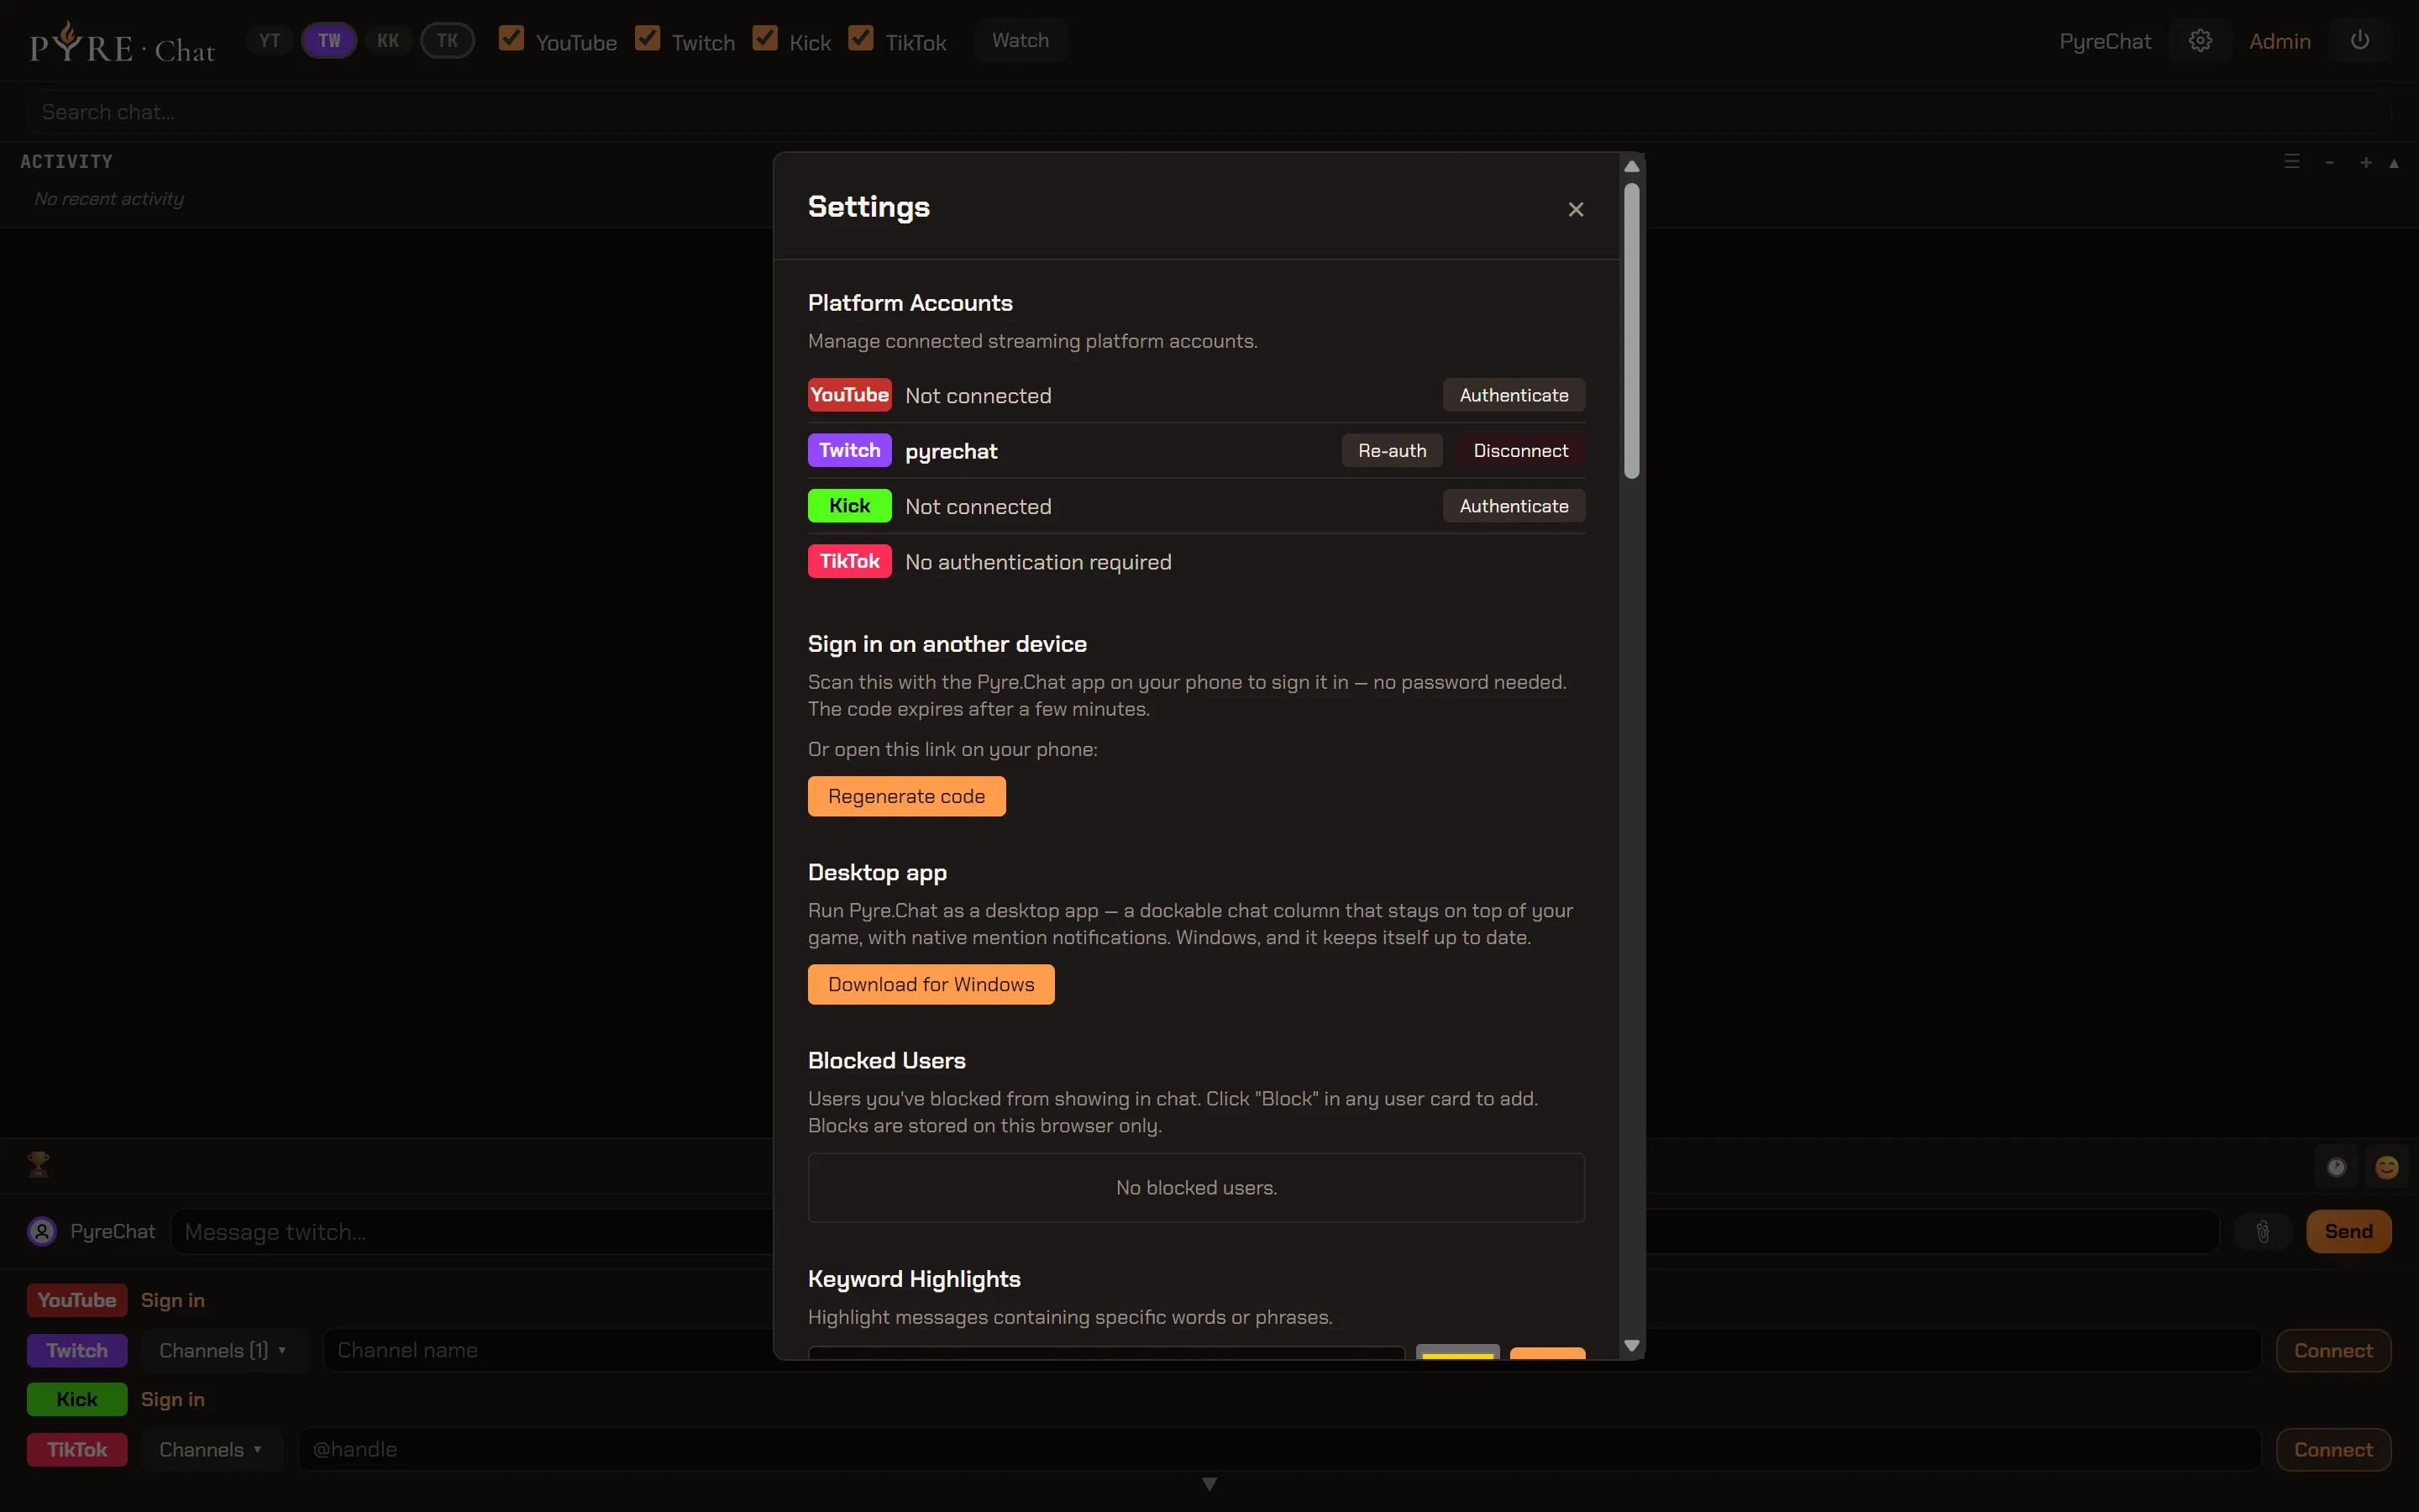Expand the TikTok Channels dropdown
This screenshot has height=1512, width=2419.
[x=210, y=1450]
